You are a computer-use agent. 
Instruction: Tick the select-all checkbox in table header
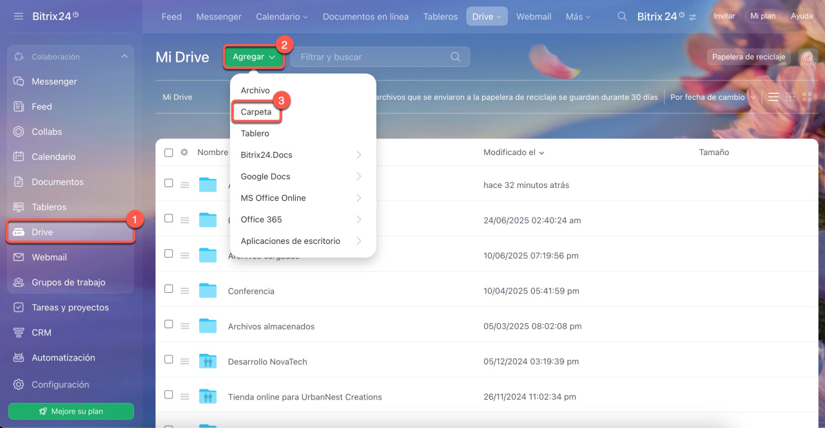[169, 153]
